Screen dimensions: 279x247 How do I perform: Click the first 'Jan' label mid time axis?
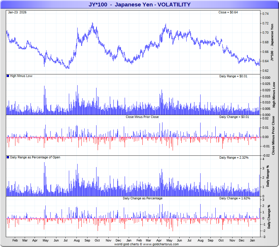point(129,240)
